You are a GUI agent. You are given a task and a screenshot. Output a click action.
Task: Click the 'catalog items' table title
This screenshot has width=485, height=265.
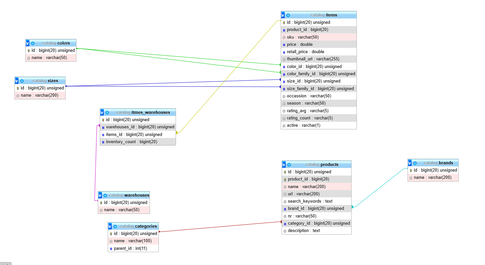tap(324, 15)
